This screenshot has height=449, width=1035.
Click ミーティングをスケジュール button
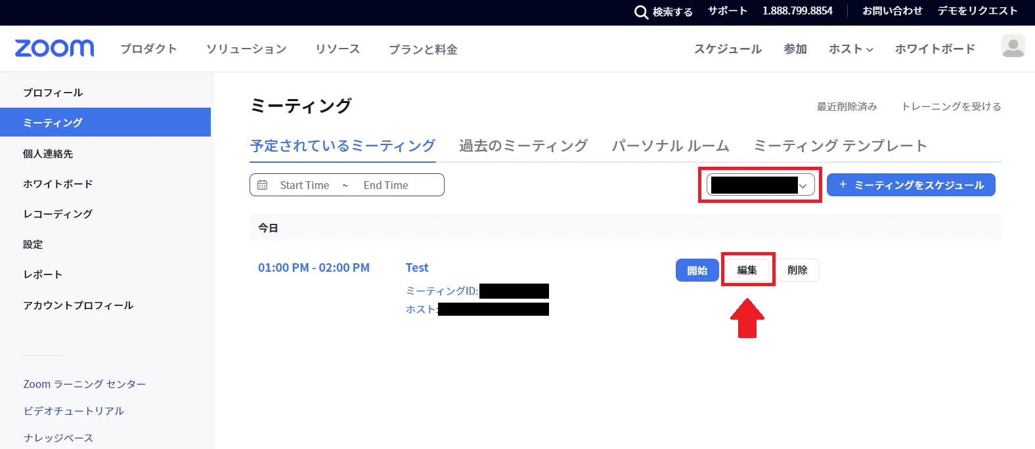pos(911,185)
